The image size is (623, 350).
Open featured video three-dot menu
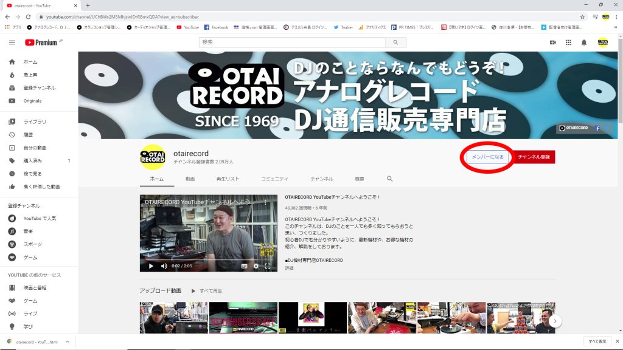pos(265,202)
